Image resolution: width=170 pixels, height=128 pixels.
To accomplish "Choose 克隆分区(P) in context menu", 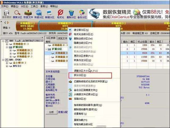I will (80, 99).
